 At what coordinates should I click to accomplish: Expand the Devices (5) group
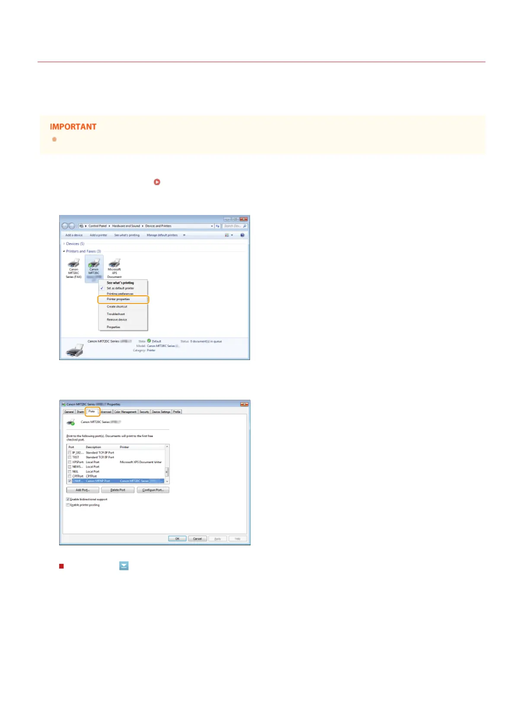[64, 244]
